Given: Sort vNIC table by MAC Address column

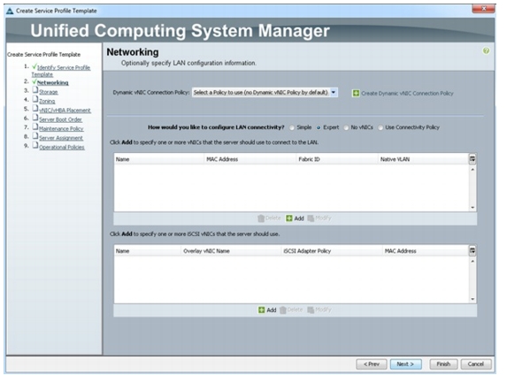Looking at the screenshot, I should click(x=250, y=159).
